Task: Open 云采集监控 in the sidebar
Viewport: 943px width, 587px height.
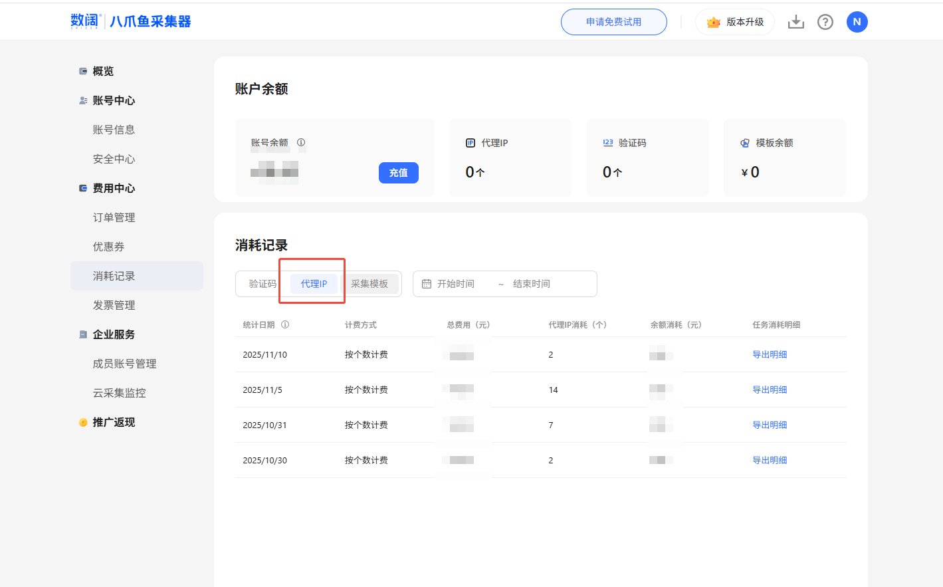Action: pos(119,393)
